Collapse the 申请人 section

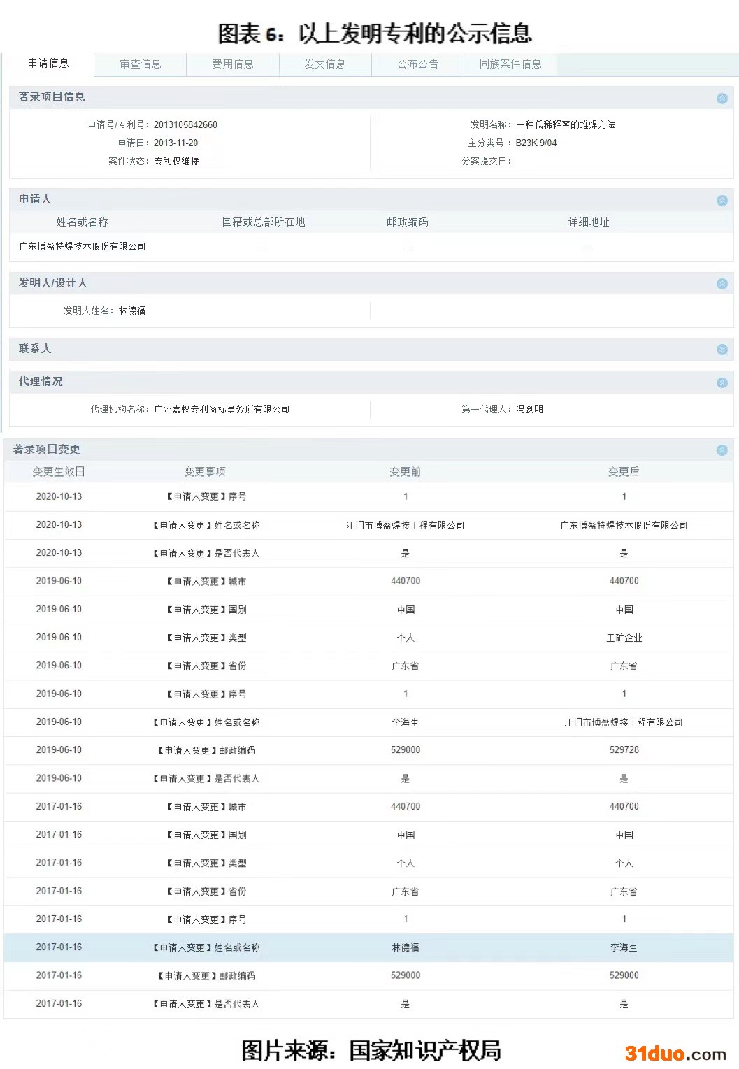(722, 201)
